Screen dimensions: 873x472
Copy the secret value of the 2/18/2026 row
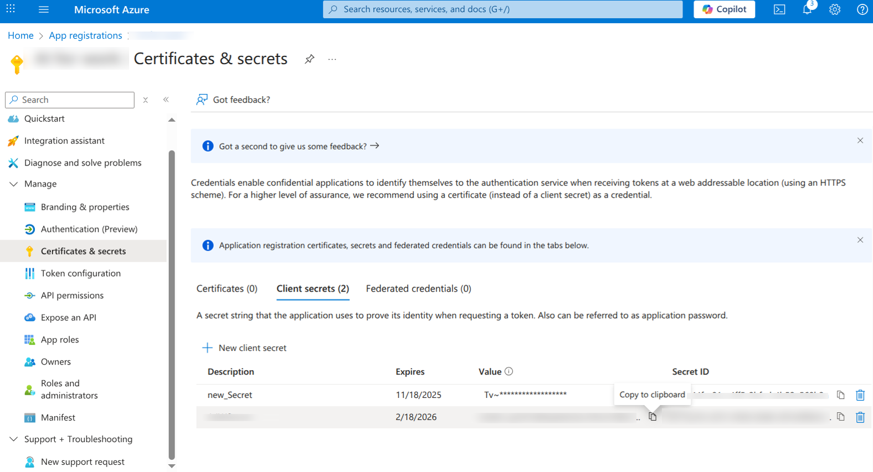(x=653, y=417)
